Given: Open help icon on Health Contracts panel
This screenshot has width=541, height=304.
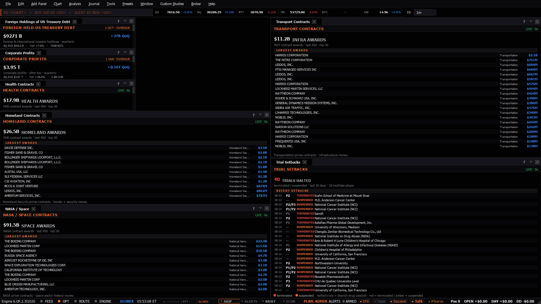Looking at the screenshot, I should click(x=118, y=84).
